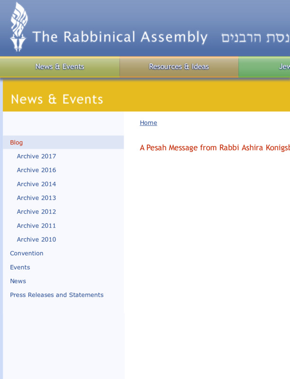Screen dimensions: 290x379
Task: Open Archive 2010 in the sidebar
Action: 36,240
